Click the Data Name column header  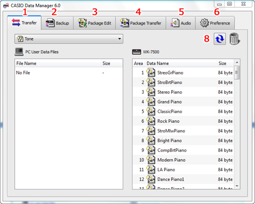point(181,63)
